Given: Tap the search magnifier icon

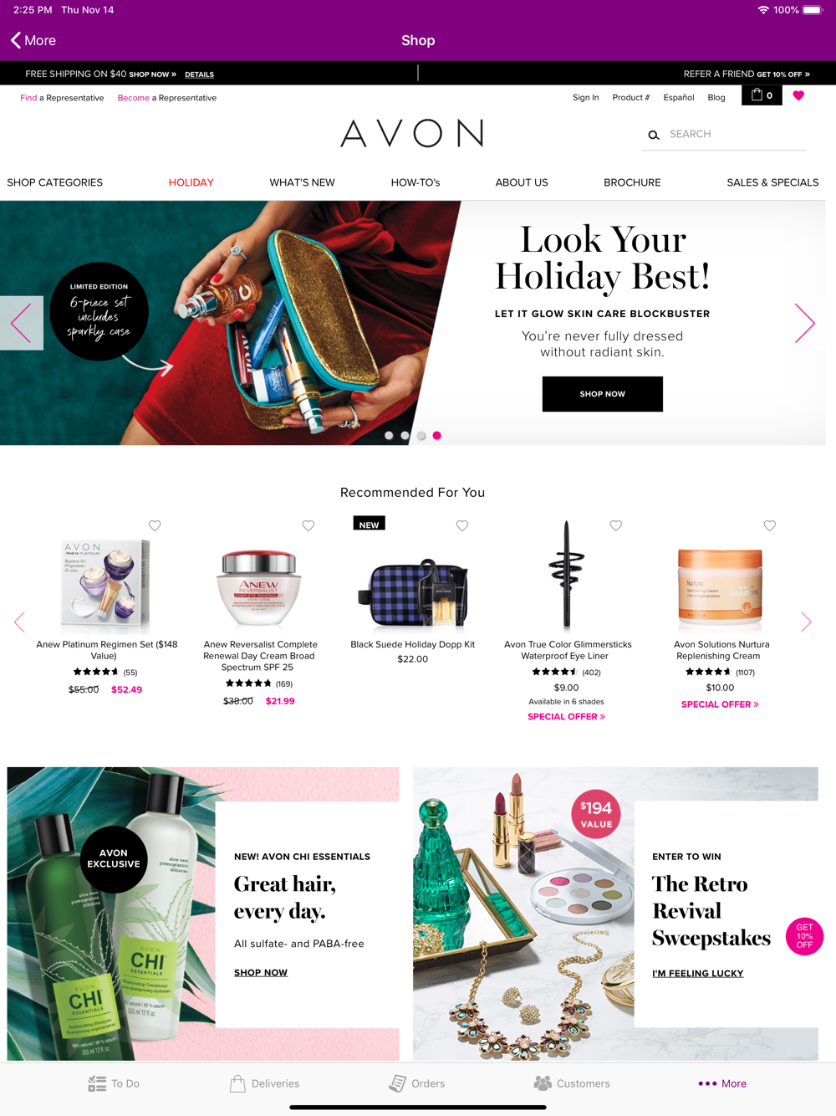Looking at the screenshot, I should point(654,135).
